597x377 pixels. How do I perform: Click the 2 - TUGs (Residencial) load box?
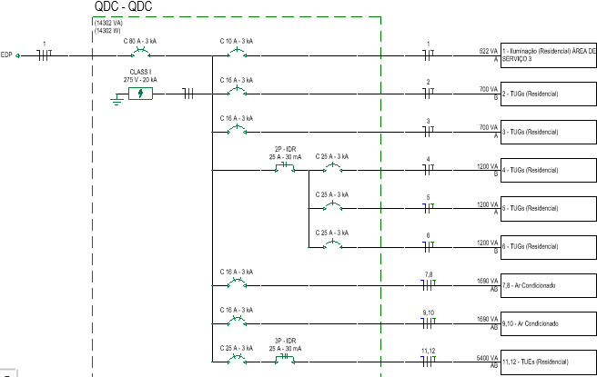tap(548, 93)
